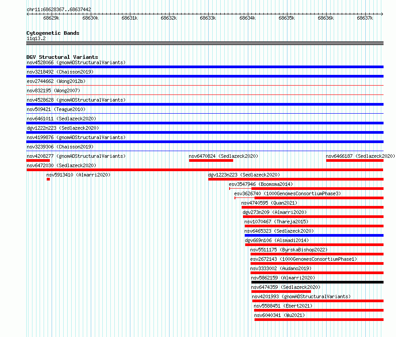The height and width of the screenshot is (337, 396).
Task: Open nsv4201993 gnomAD variant label
Action: point(301,296)
